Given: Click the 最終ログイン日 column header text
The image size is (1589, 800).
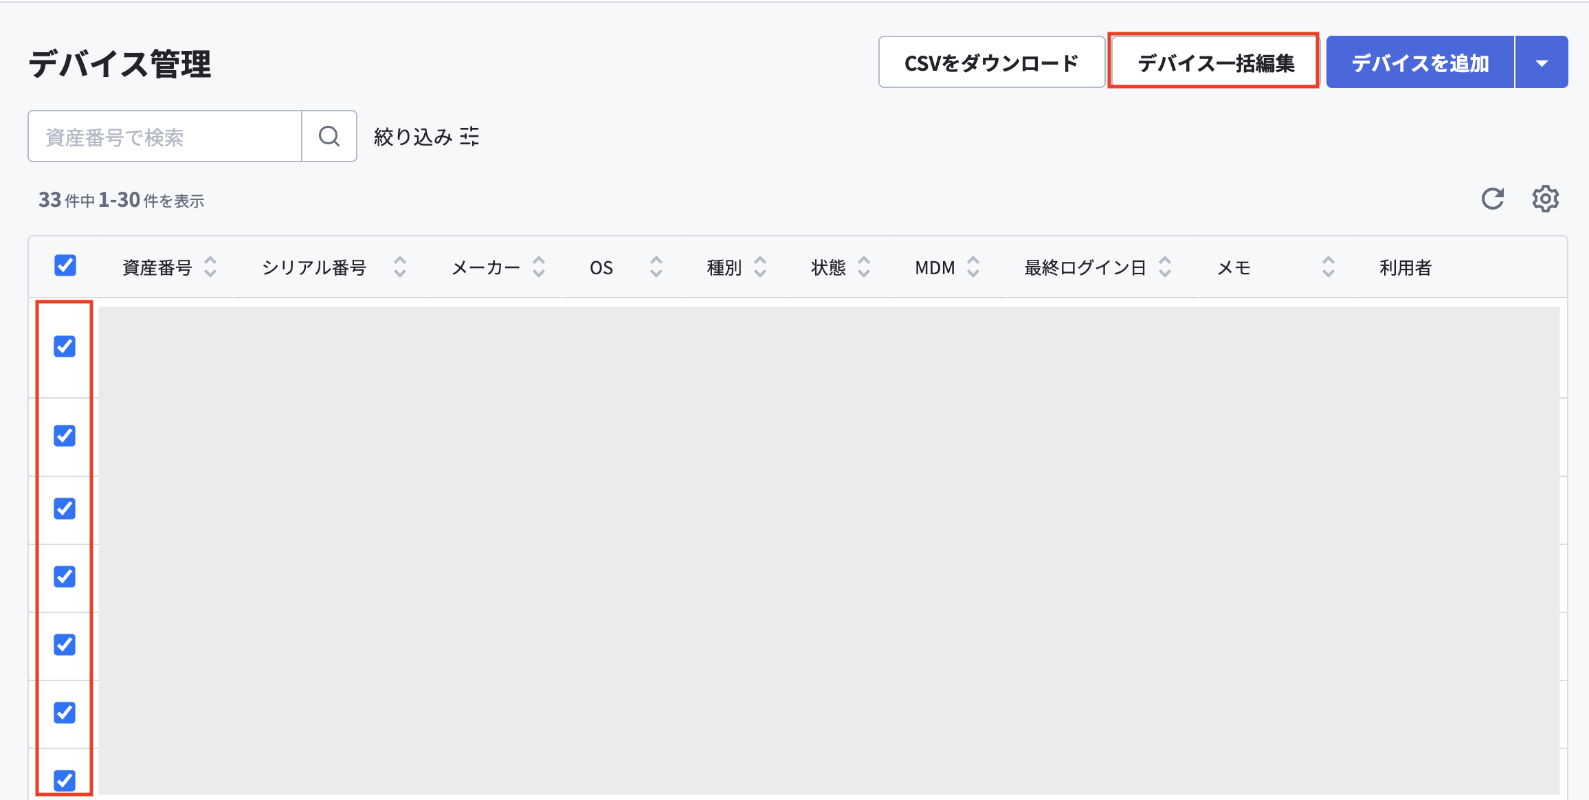Looking at the screenshot, I should point(1085,267).
